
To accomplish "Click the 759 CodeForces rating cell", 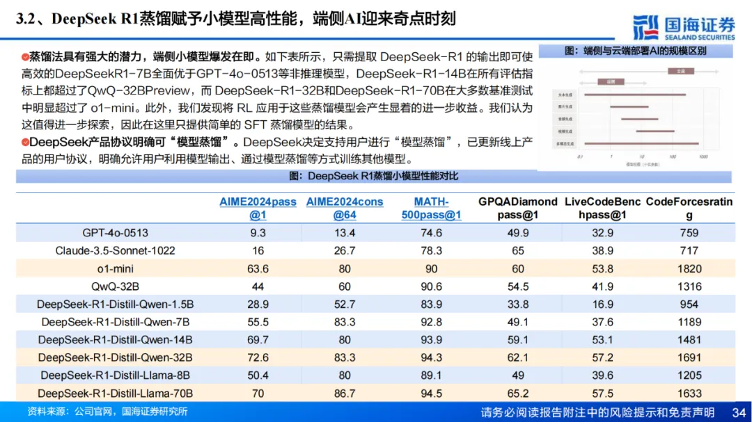I will [689, 233].
